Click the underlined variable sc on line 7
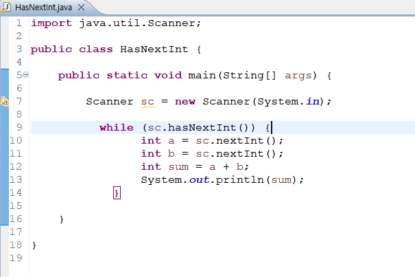 pos(147,102)
